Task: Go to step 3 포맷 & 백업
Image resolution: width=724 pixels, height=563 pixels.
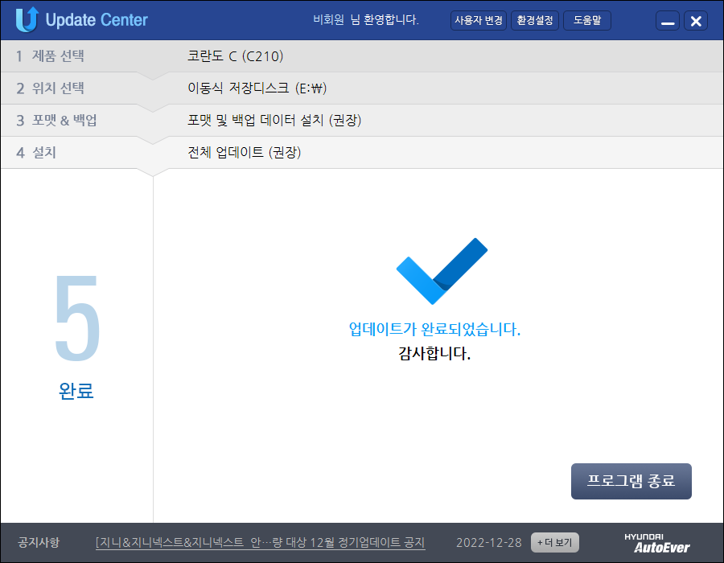Action: pyautogui.click(x=56, y=121)
